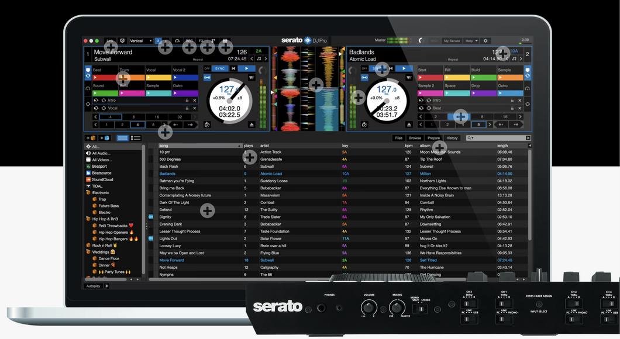The image size is (620, 339).
Task: Enable SYNC on the left deck
Action: (220, 68)
